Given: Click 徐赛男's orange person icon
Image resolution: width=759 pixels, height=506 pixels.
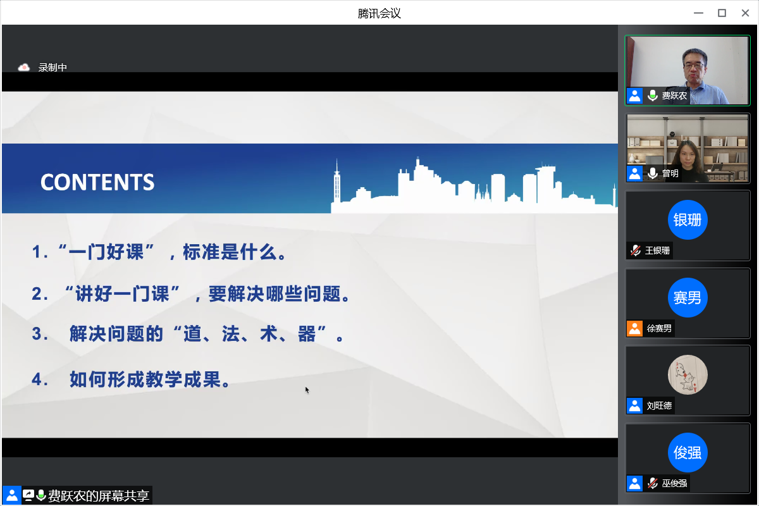Looking at the screenshot, I should point(634,328).
